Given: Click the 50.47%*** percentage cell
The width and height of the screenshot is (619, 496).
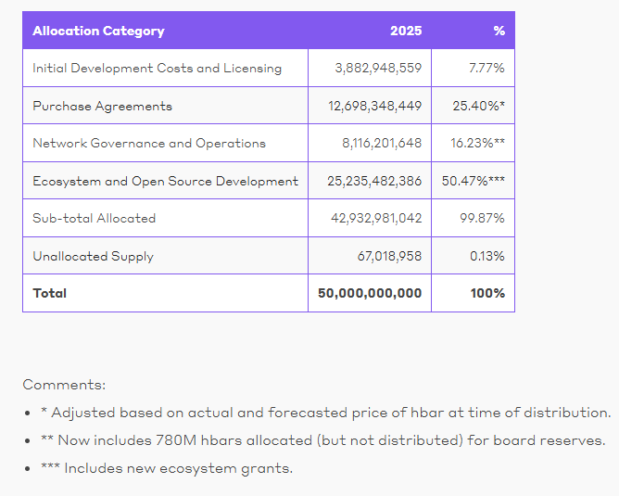Looking at the screenshot, I should coord(473,181).
